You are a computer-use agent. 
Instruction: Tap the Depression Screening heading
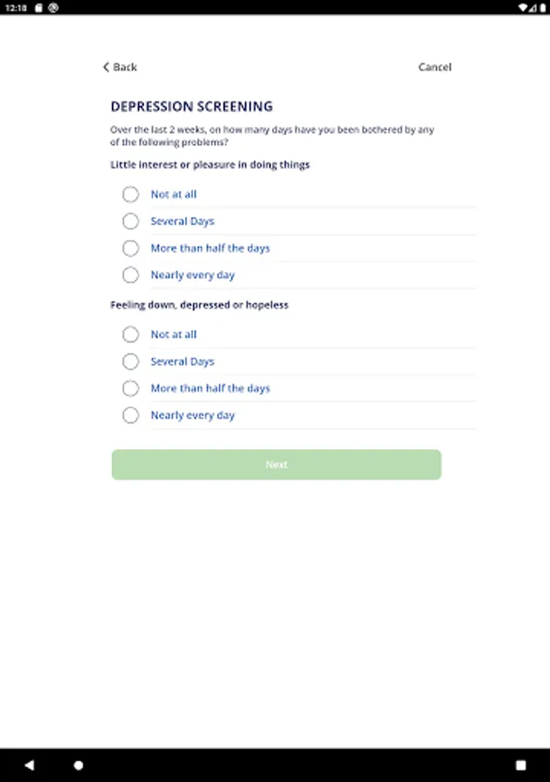[191, 107]
